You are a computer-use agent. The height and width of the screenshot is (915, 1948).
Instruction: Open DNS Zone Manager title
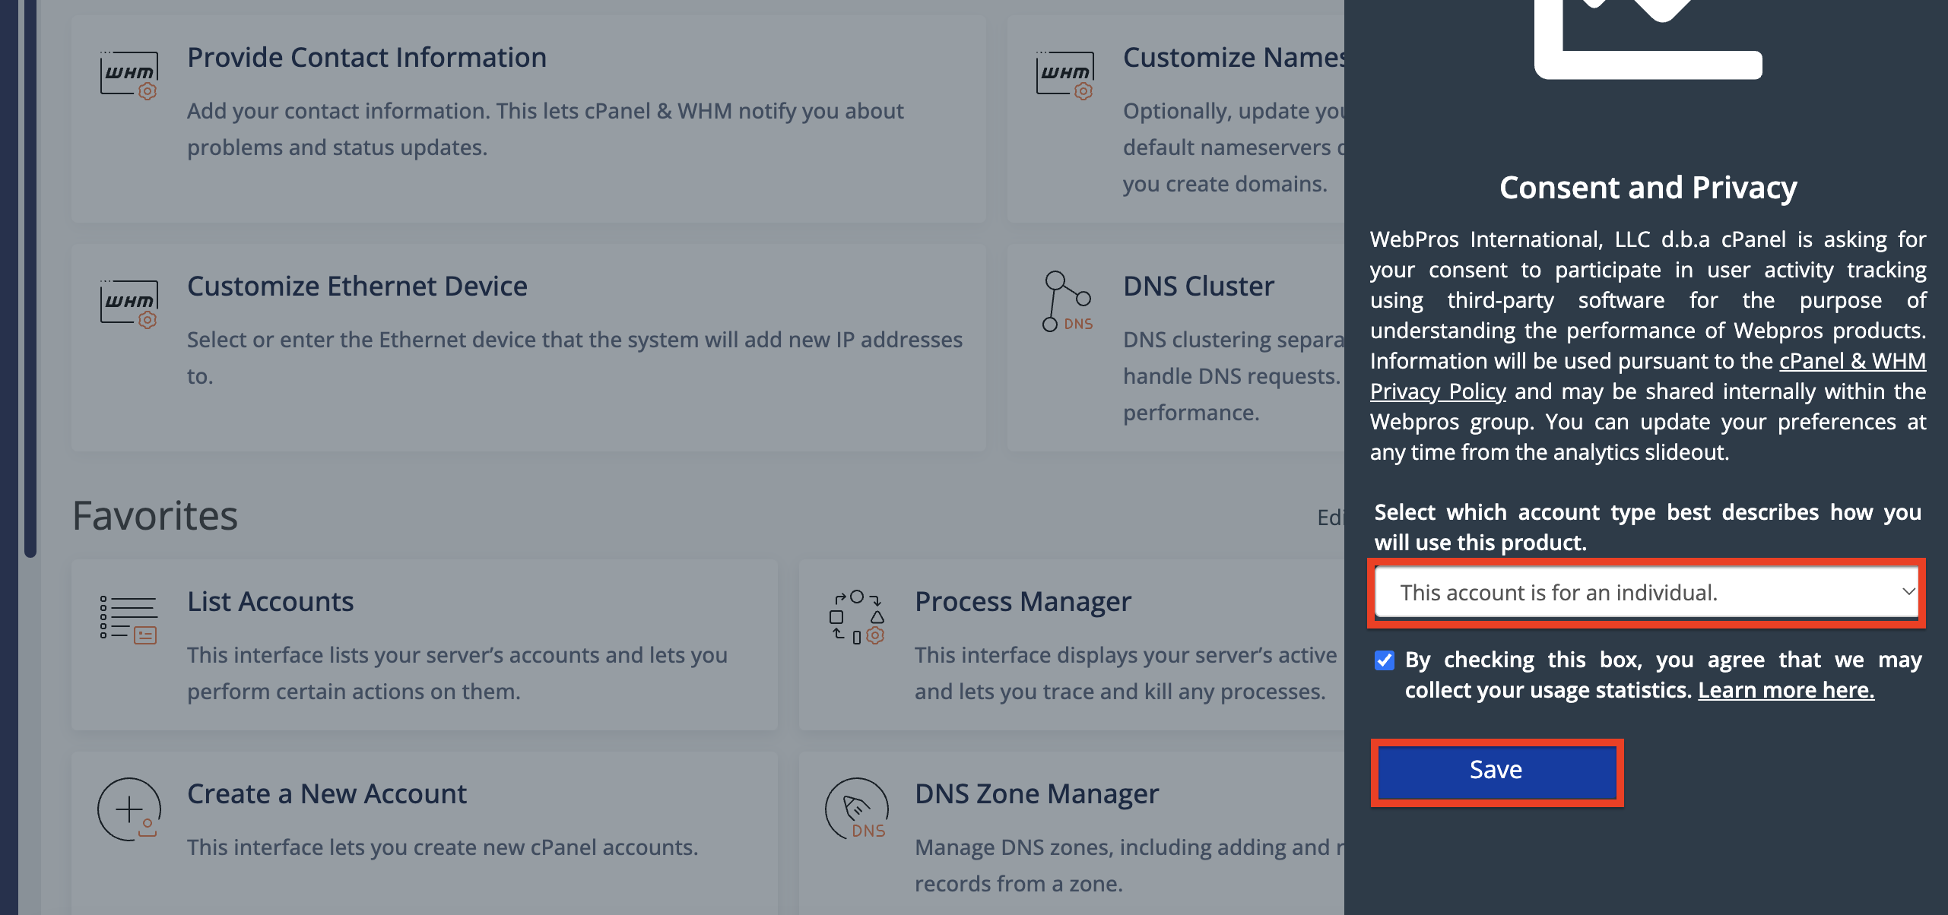[x=1036, y=793]
